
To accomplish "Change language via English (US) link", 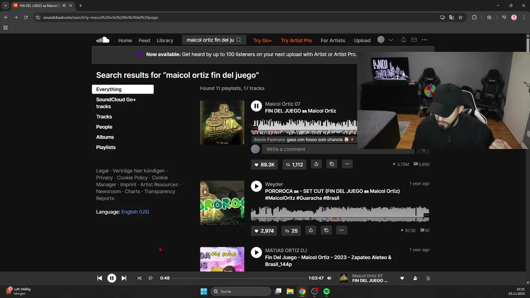I will coord(135,212).
